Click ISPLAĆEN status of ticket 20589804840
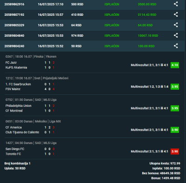 112,36
